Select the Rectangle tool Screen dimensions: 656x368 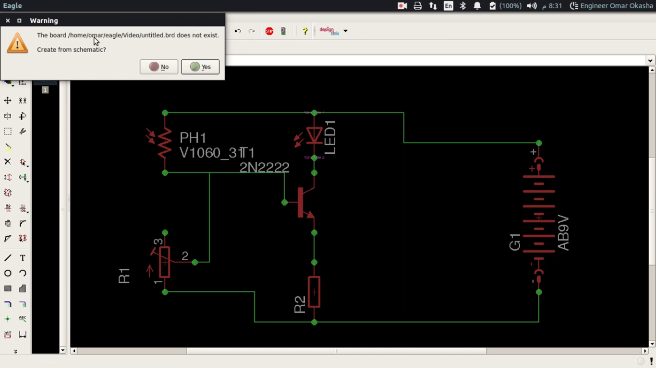click(8, 288)
